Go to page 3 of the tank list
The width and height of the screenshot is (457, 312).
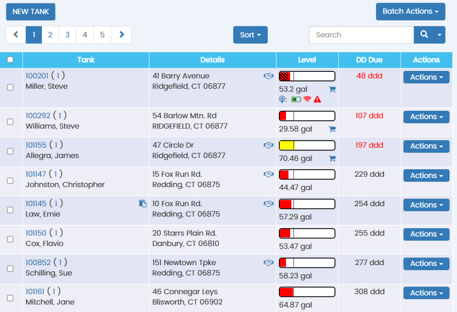coord(67,35)
